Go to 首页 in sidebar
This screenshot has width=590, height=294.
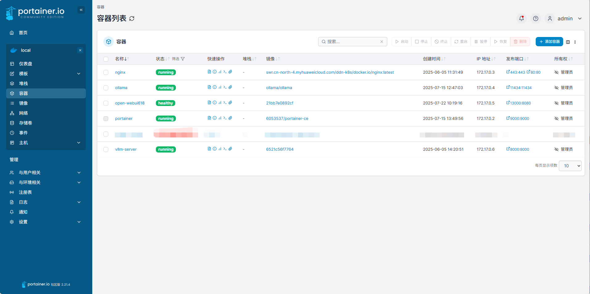click(46, 33)
